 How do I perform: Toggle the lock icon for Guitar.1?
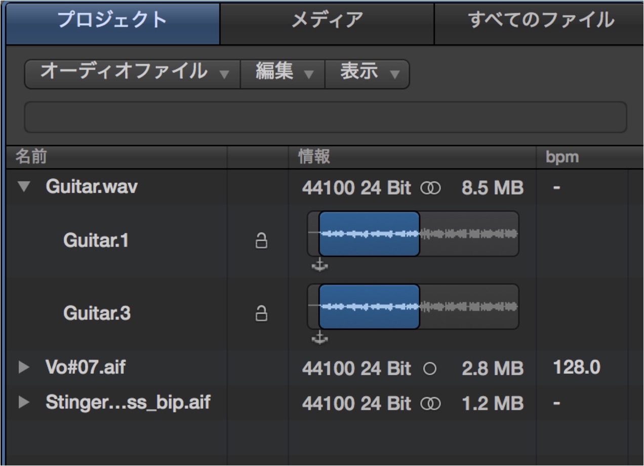tap(261, 241)
